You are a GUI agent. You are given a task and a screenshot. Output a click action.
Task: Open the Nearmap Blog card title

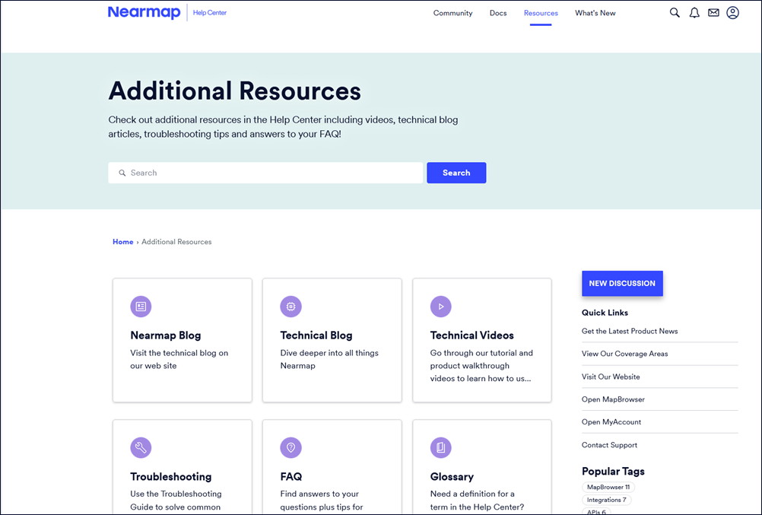[x=166, y=335]
